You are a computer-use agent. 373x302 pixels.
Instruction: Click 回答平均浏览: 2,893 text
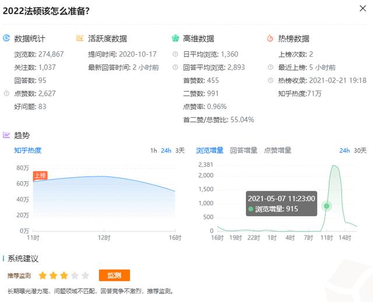tap(214, 68)
